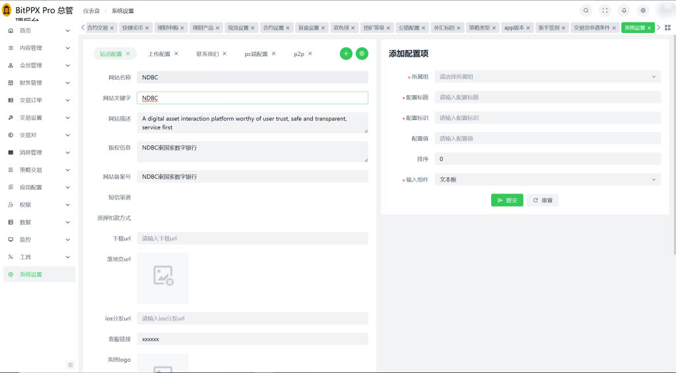Click the 首页 home icon in sidebar
This screenshot has height=373, width=676.
click(x=11, y=30)
